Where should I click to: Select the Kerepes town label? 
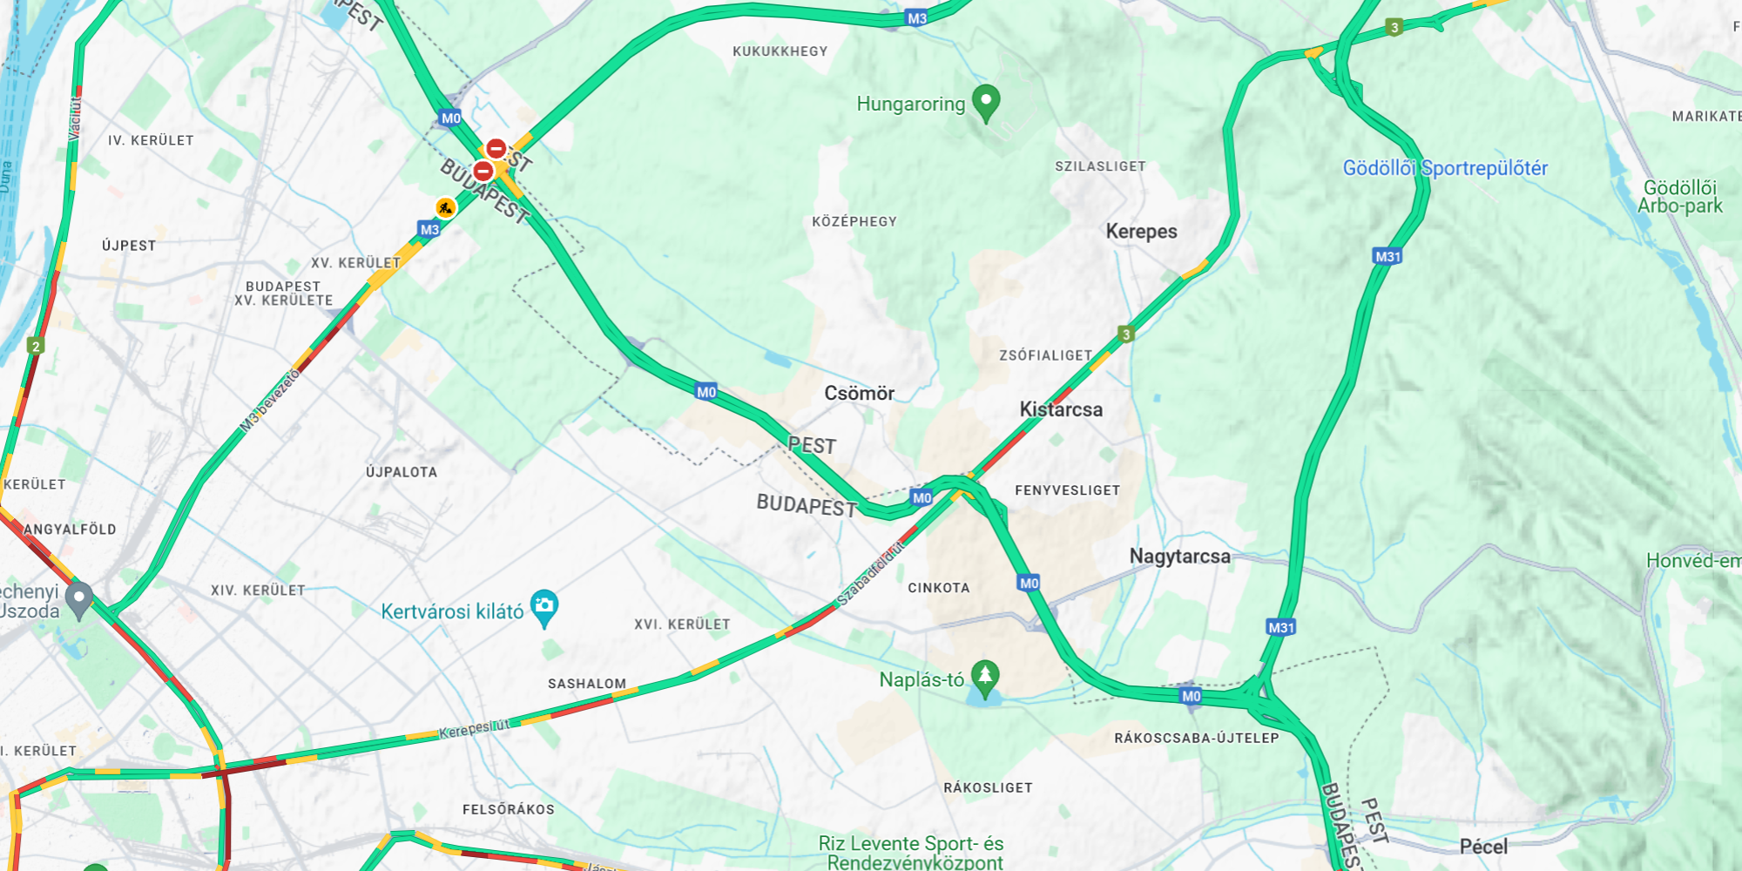pyautogui.click(x=1141, y=232)
